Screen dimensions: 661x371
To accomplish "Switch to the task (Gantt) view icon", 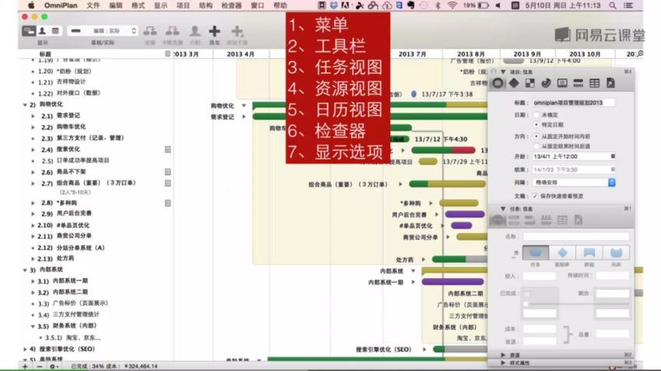I will 29,31.
